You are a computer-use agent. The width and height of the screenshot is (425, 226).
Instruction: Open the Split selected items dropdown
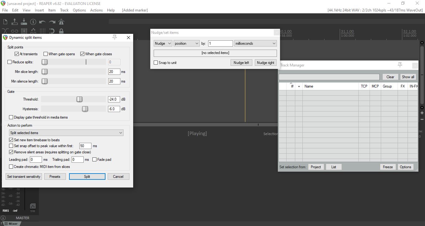(66, 133)
